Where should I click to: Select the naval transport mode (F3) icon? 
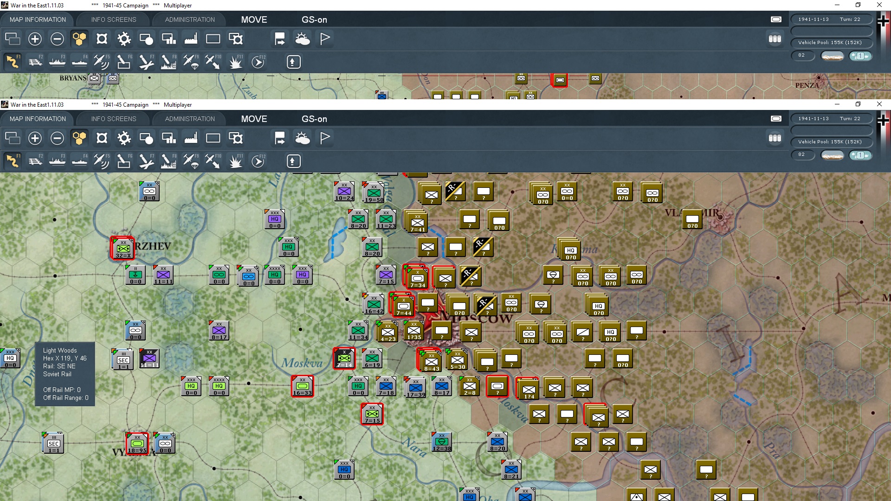(57, 161)
